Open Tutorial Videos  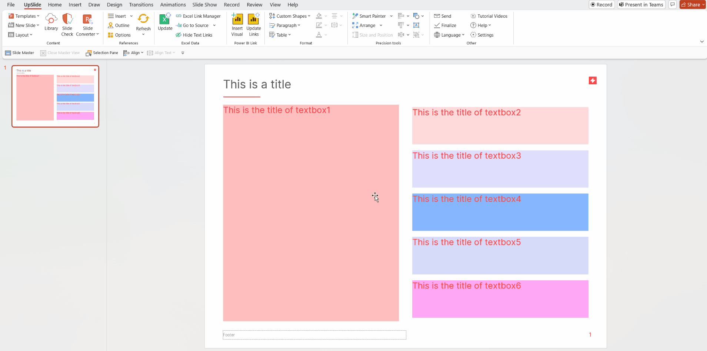click(489, 16)
